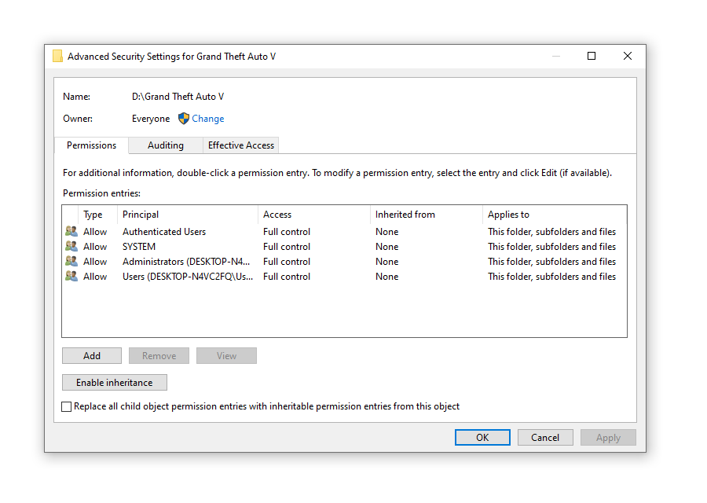The width and height of the screenshot is (707, 503).
Task: Click the user group icon for Authenticated Users
Action: [71, 231]
